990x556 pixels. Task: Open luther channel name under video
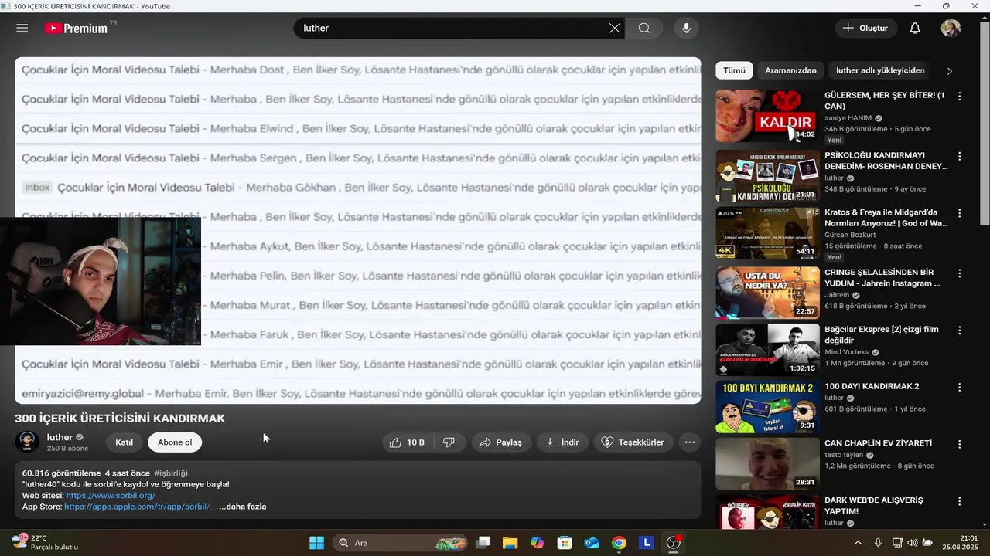click(x=60, y=437)
